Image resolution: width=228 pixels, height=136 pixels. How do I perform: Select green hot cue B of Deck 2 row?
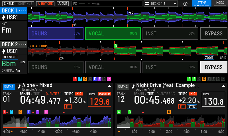[x=194, y=79]
